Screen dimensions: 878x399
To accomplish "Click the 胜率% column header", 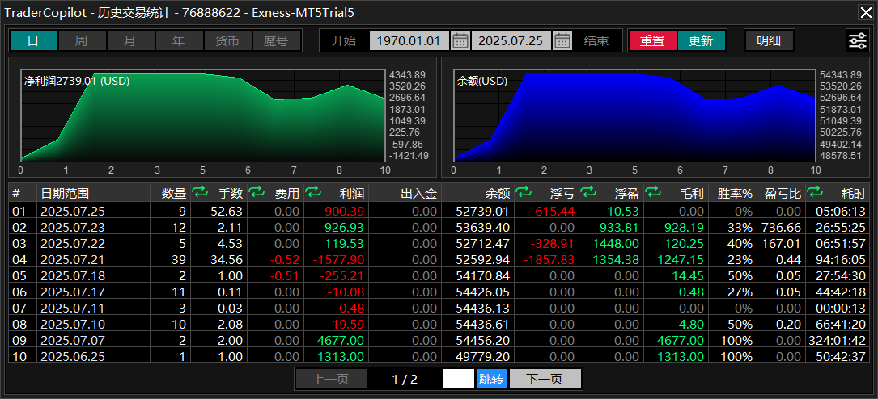I will coord(733,193).
